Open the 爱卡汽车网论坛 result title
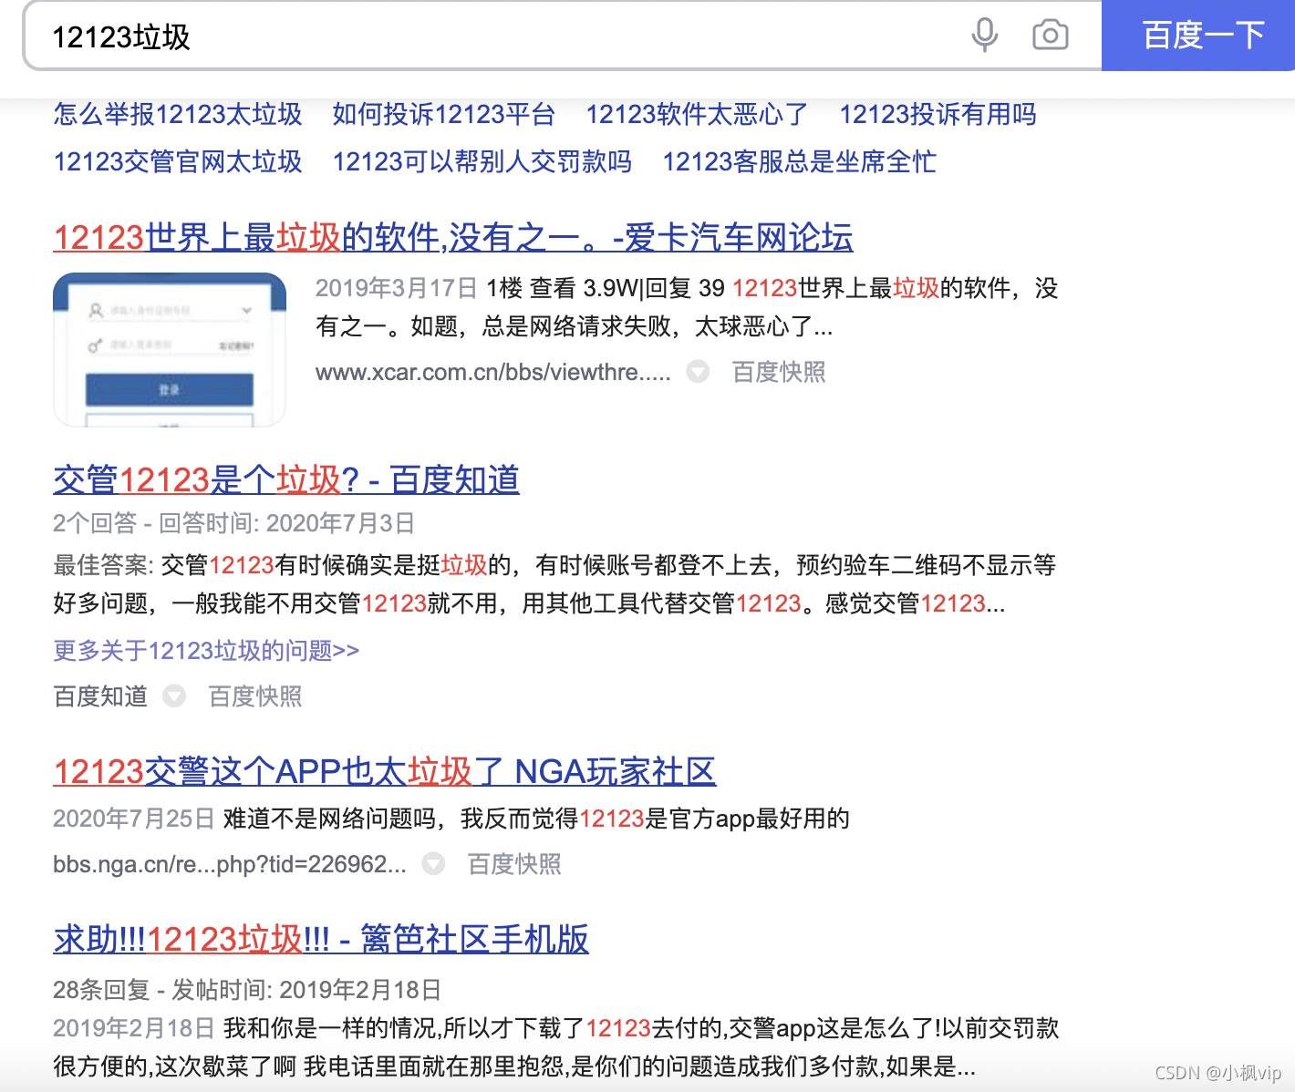The height and width of the screenshot is (1092, 1295). 452,236
